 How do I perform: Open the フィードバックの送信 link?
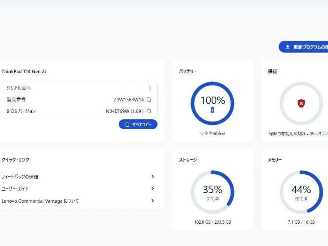20,176
